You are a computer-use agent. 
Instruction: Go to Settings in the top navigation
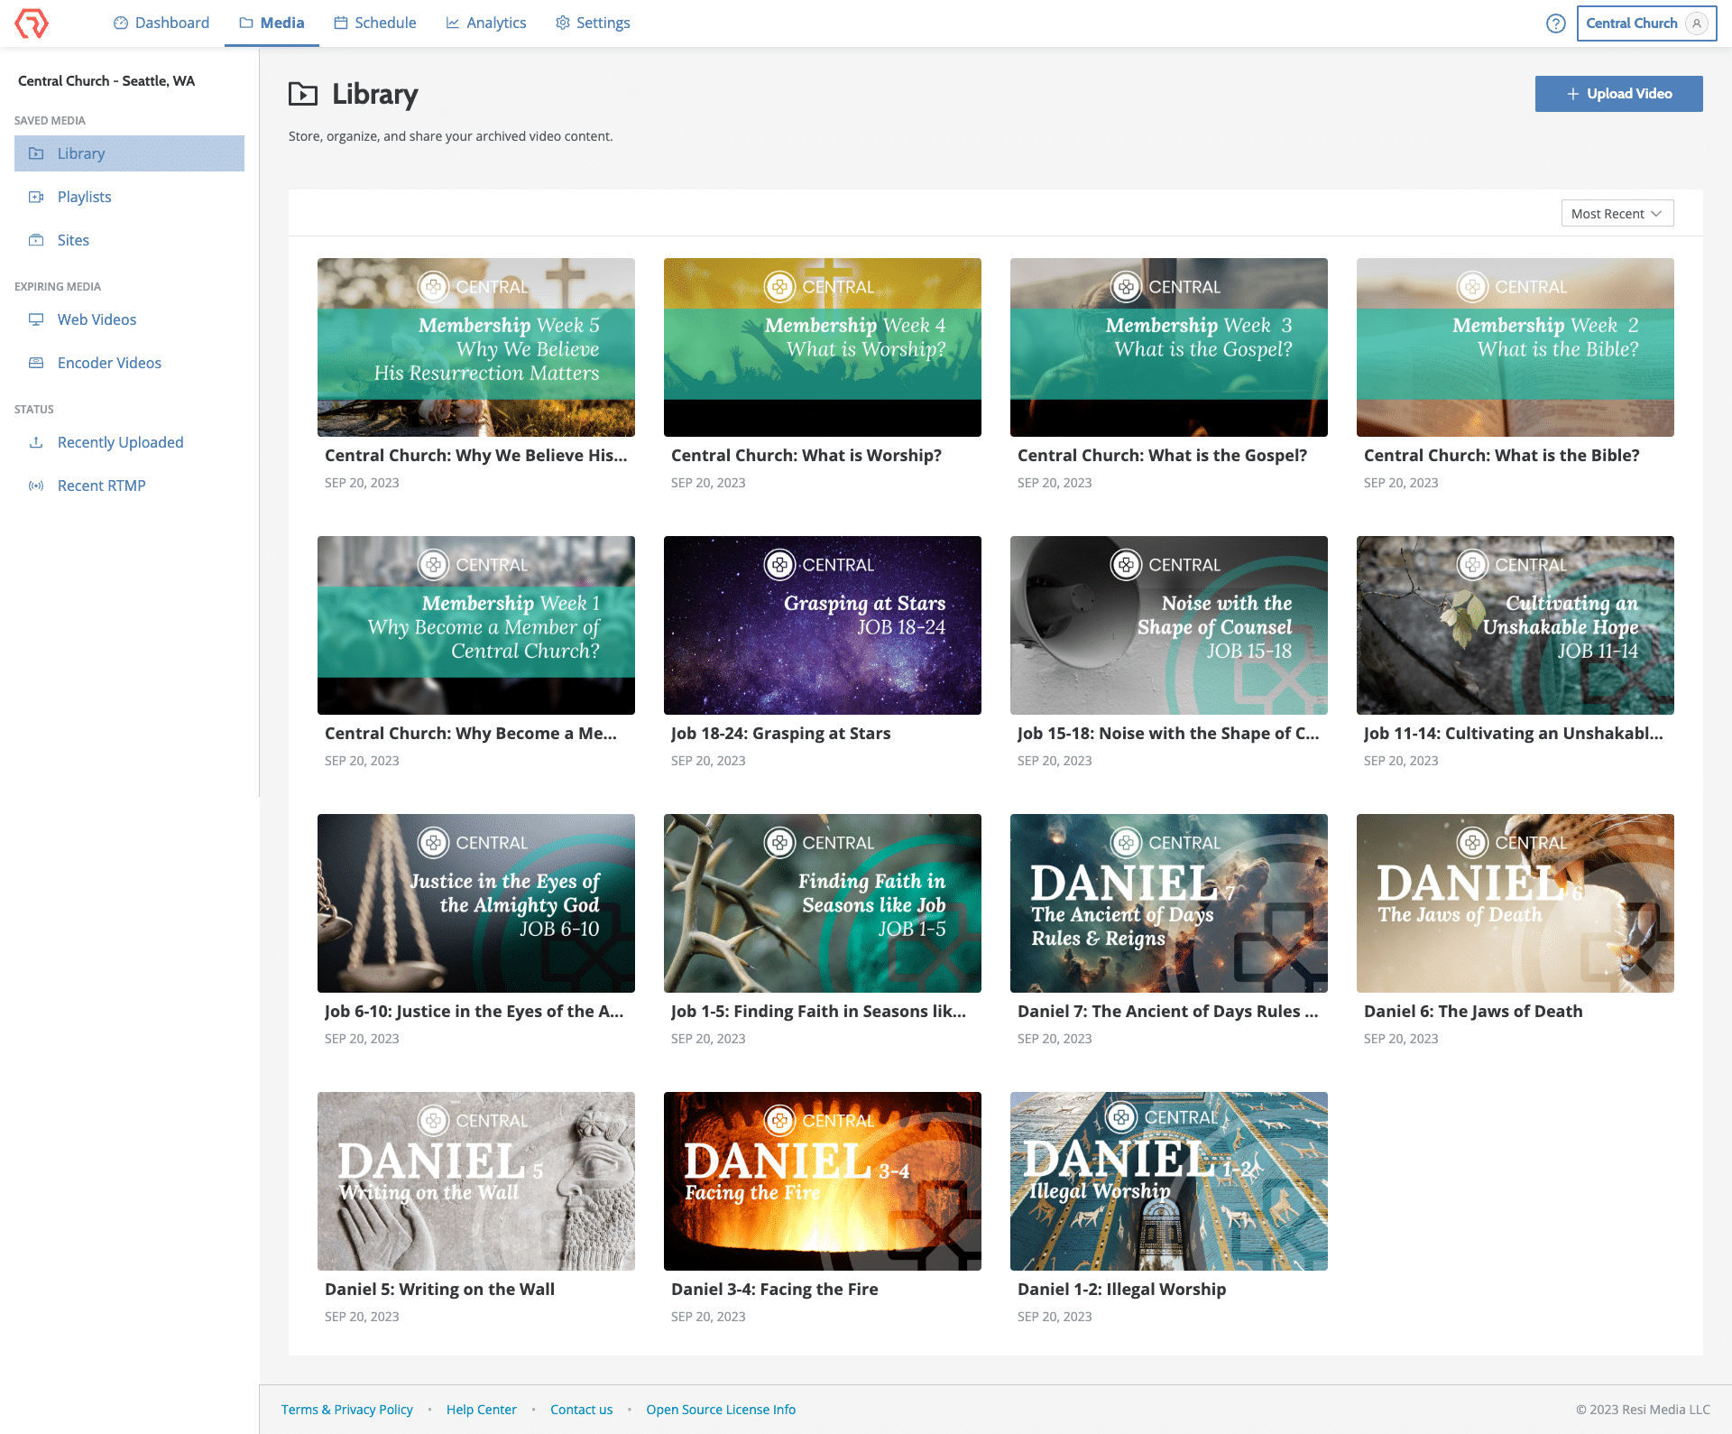(x=592, y=23)
